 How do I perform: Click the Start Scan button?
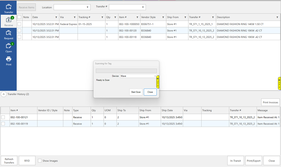pyautogui.click(x=136, y=92)
